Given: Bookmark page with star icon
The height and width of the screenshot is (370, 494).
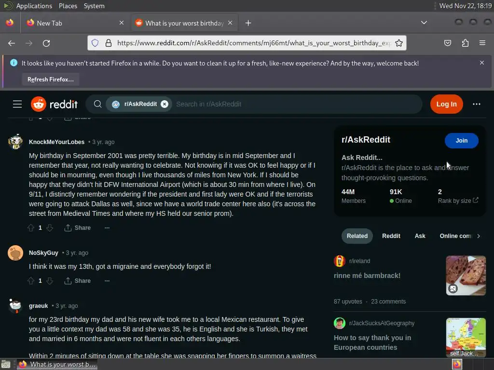Looking at the screenshot, I should pos(399,43).
